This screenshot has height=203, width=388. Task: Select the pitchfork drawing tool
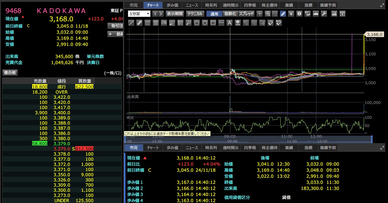(x=189, y=23)
